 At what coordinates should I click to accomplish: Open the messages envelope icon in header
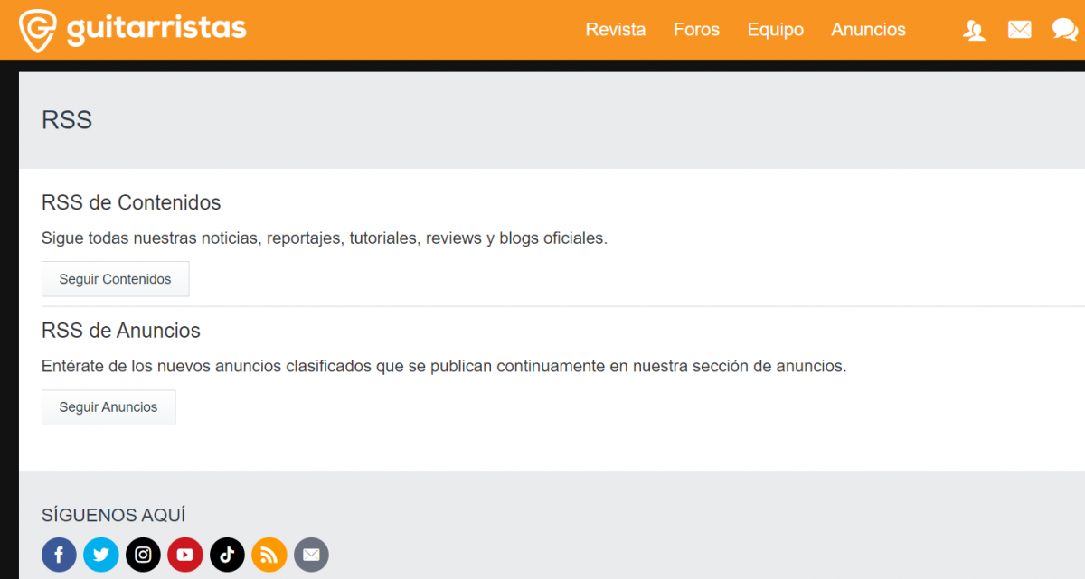pyautogui.click(x=1020, y=30)
